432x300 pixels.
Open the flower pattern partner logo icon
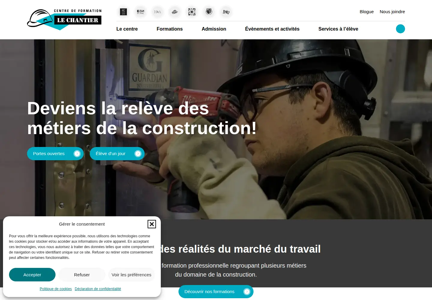[192, 12]
